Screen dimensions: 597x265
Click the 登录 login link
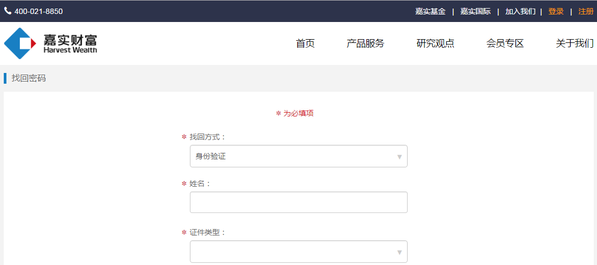(x=556, y=11)
